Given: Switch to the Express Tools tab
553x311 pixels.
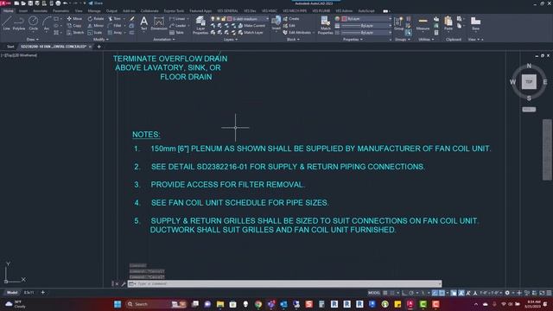Looking at the screenshot, I should tap(174, 11).
